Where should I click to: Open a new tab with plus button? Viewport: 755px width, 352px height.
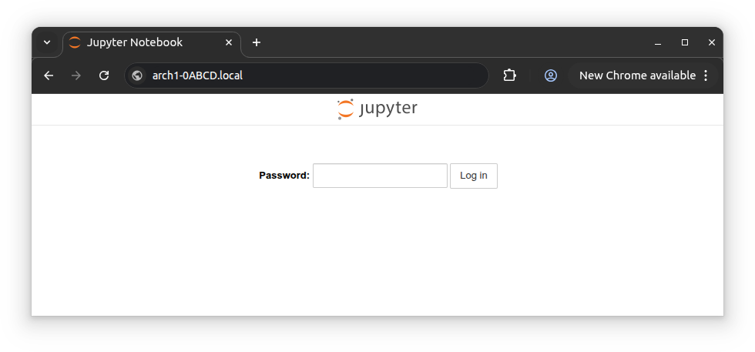[x=257, y=42]
